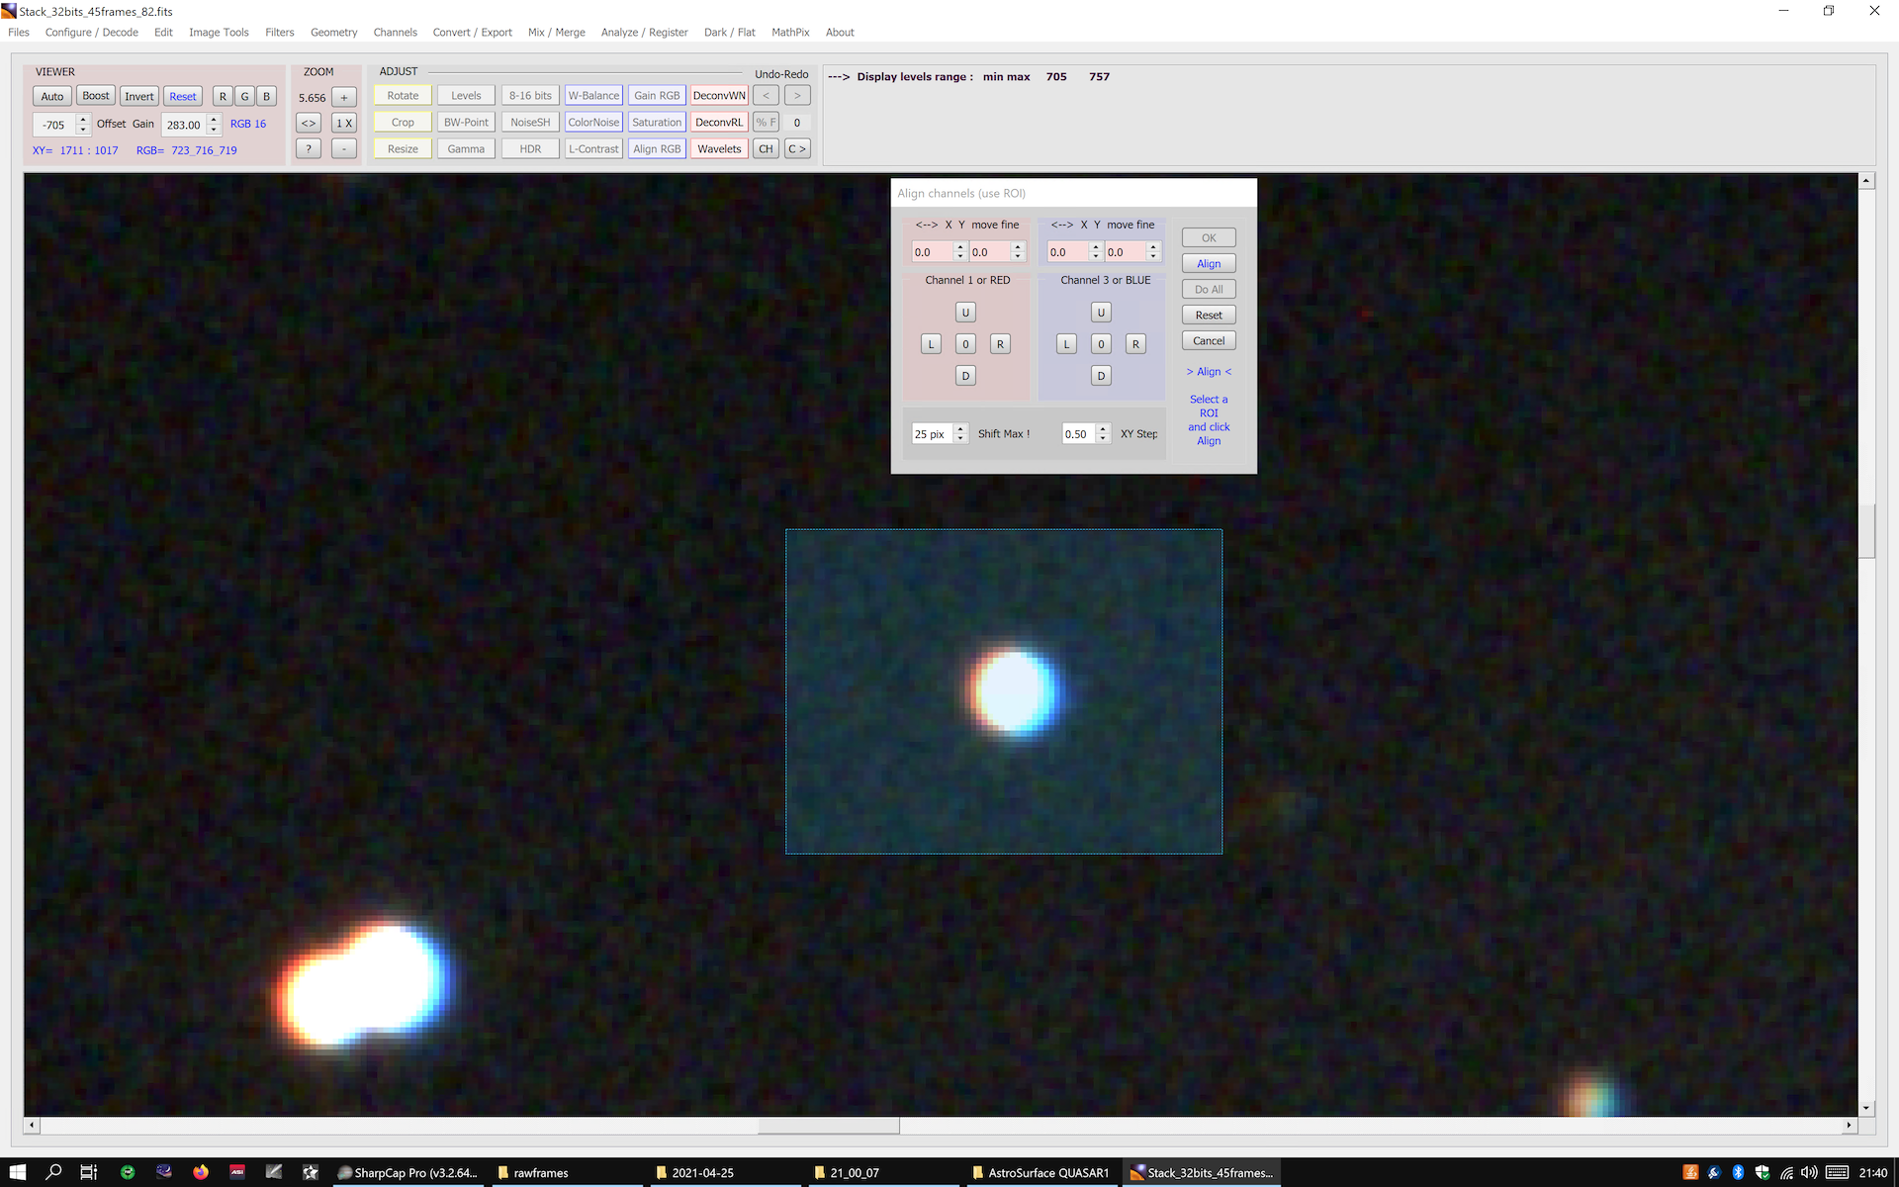Click the Gain 283.00 value field
1899x1187 pixels.
click(x=184, y=125)
